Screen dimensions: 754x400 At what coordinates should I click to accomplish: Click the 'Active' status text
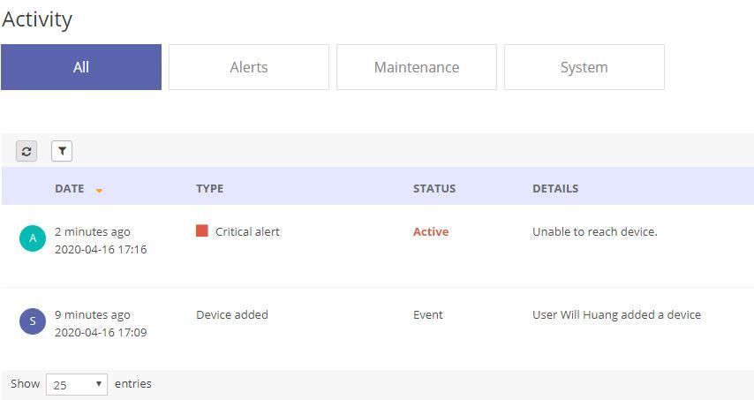tap(431, 231)
